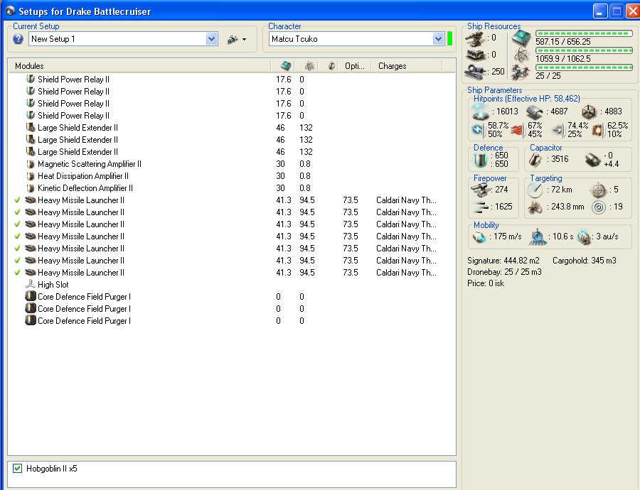Sort by the powergrid column header icon
Screen dimensions: 640x490
click(x=309, y=66)
